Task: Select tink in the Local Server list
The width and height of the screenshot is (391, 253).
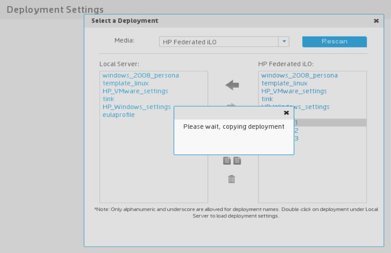Action: point(108,99)
